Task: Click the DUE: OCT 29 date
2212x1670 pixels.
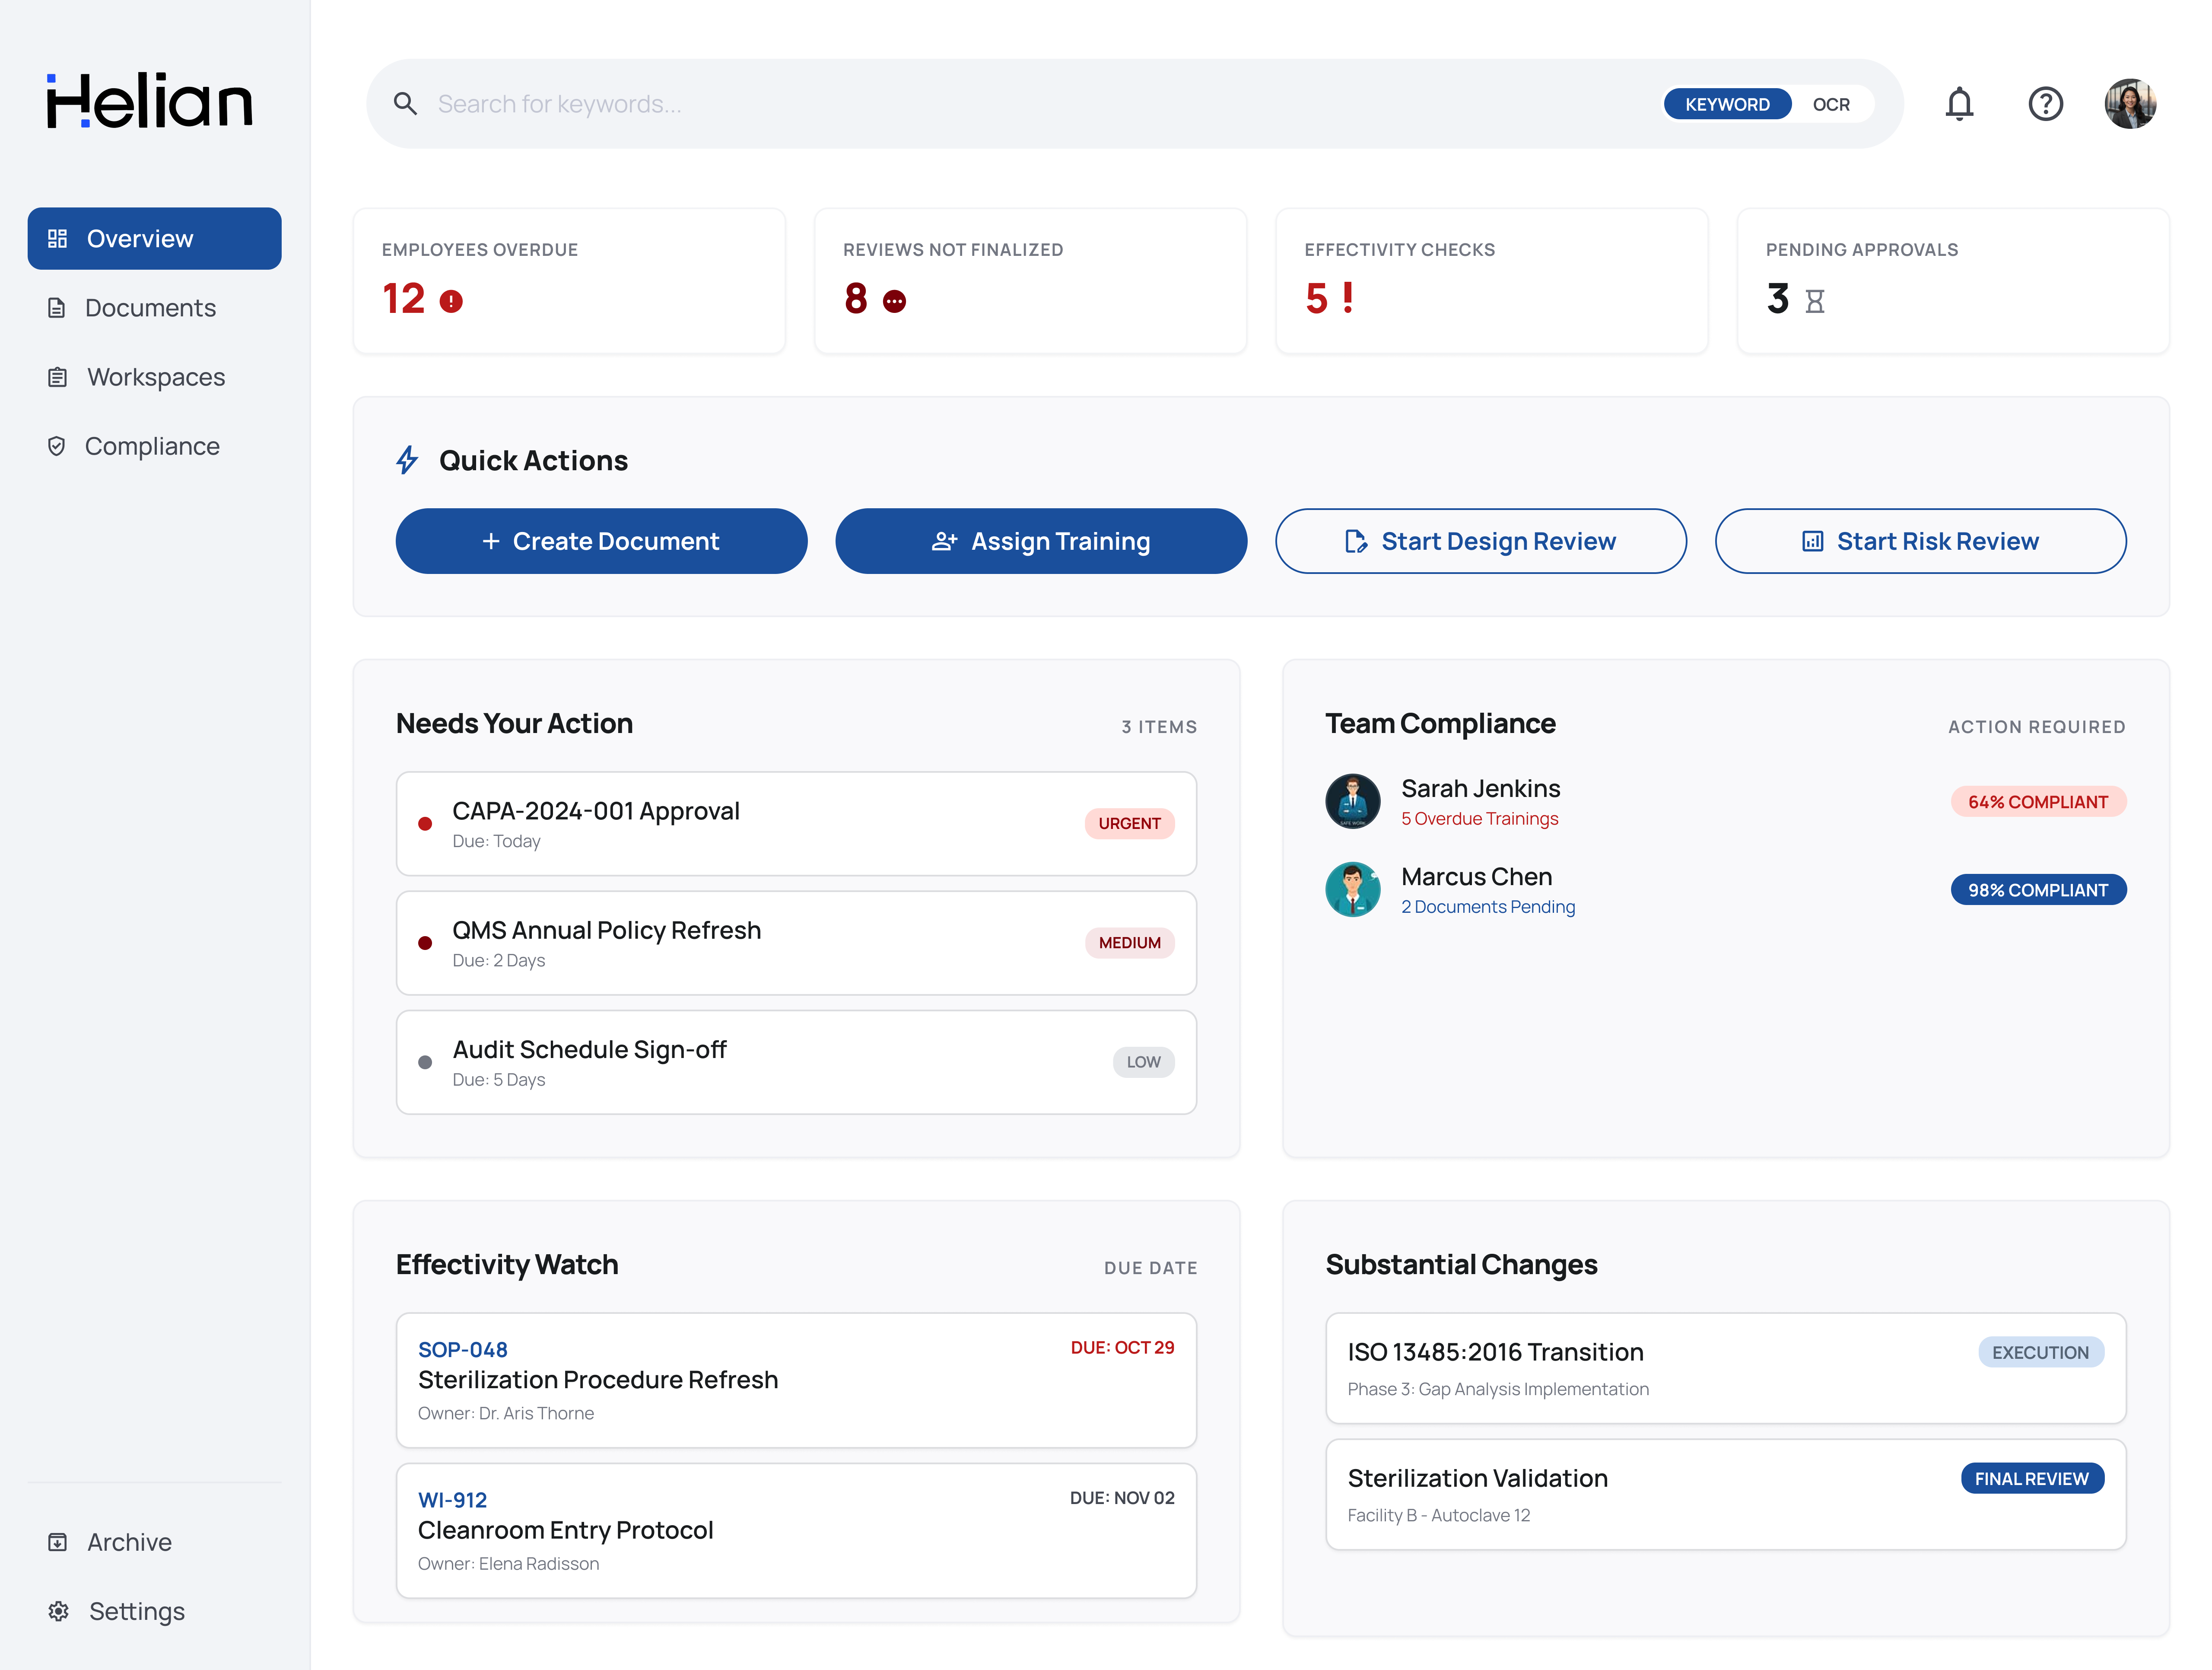Action: coord(1122,1348)
